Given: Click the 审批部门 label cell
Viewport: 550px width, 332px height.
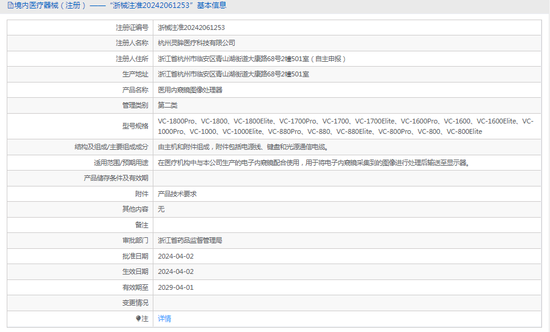Looking at the screenshot, I should click(x=80, y=240).
